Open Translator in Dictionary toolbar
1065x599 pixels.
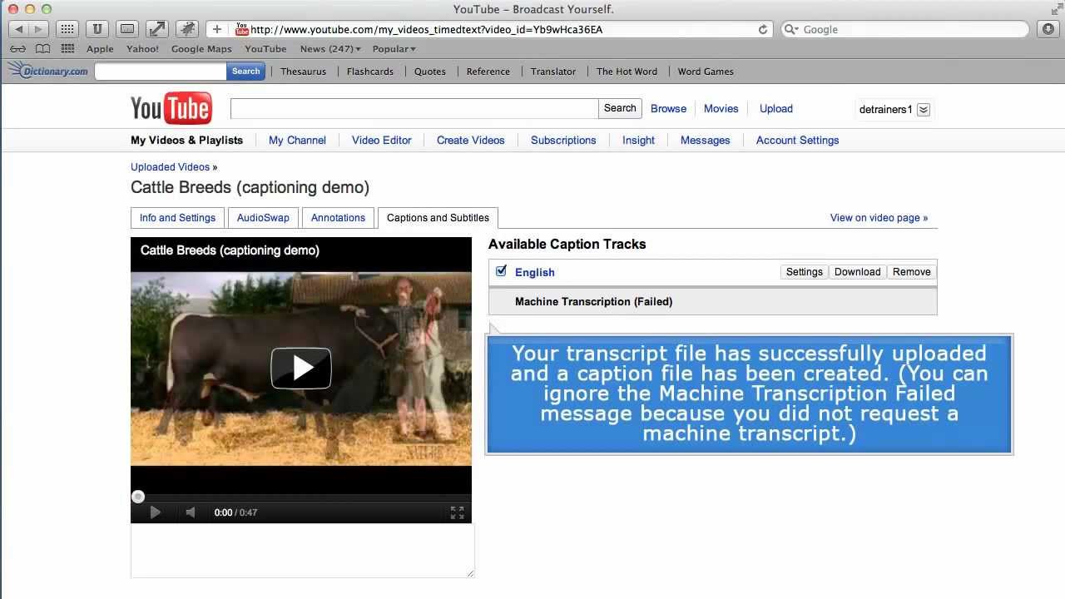pos(553,72)
